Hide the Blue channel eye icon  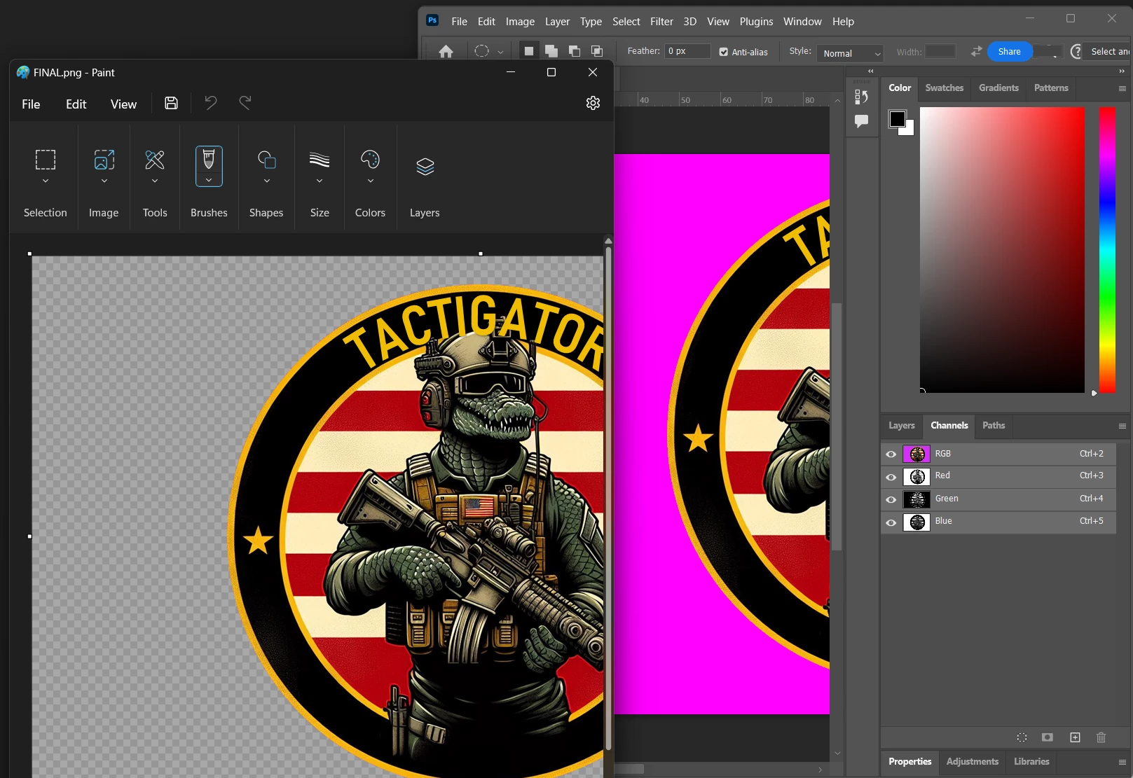[891, 522]
